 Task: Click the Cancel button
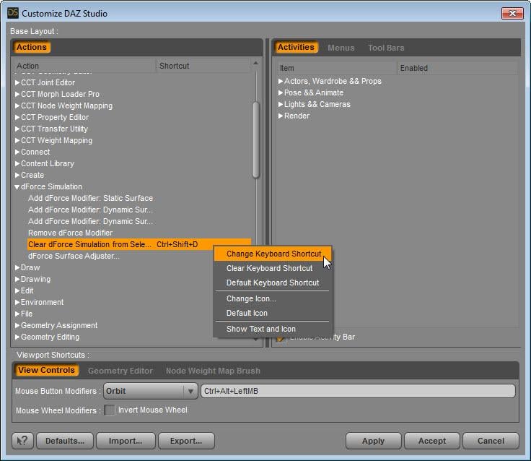click(x=491, y=441)
